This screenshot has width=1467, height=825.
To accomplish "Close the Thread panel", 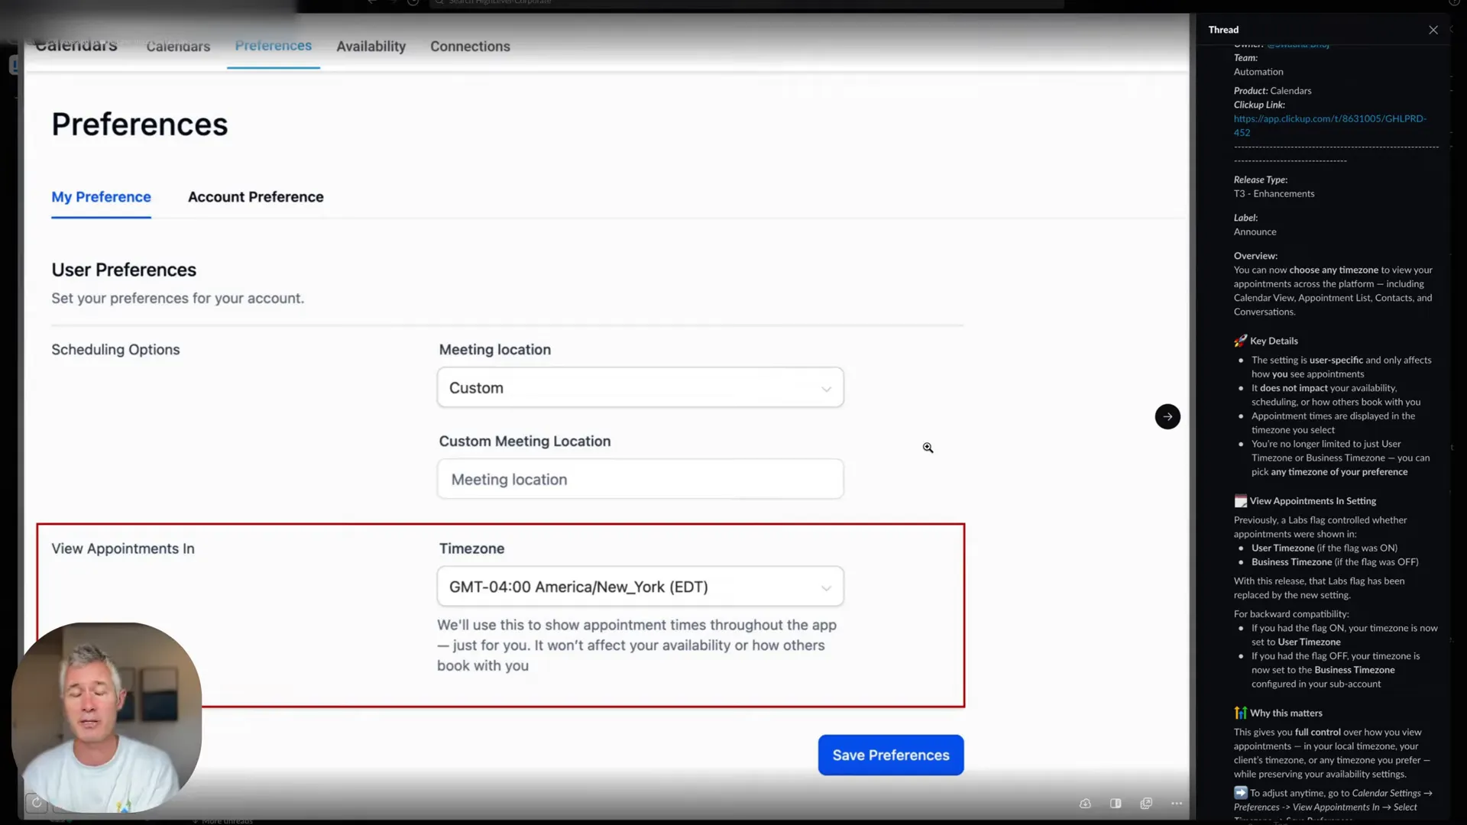I will pyautogui.click(x=1433, y=30).
